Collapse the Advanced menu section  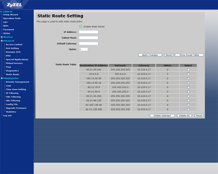[x=2, y=41]
